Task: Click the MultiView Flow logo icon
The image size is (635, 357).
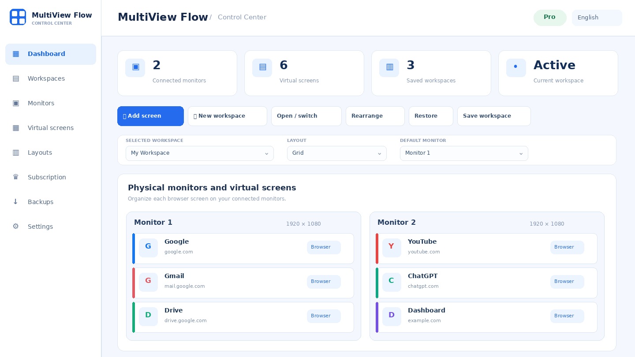Action: (18, 17)
